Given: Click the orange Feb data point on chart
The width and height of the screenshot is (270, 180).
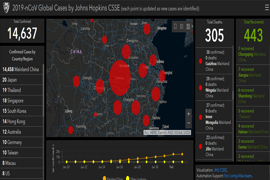Looking at the screenshot, I should pyautogui.click(x=173, y=154).
